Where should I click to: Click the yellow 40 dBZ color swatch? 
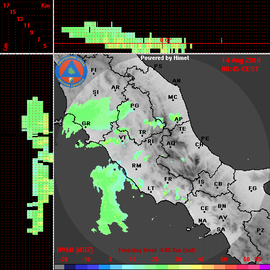[x=196, y=267]
